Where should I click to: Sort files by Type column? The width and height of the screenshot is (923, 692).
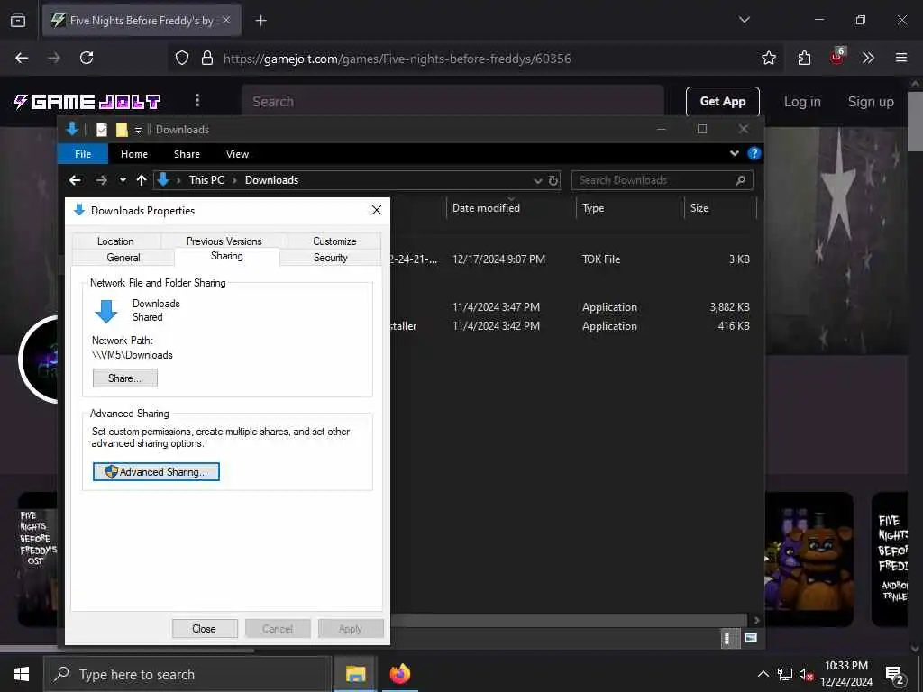(593, 208)
